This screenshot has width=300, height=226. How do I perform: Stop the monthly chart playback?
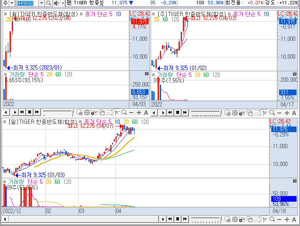pos(30,112)
